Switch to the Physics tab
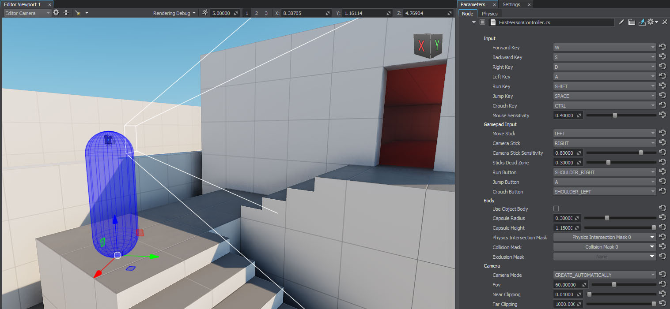Screen dimensions: 670x309 (x=489, y=14)
